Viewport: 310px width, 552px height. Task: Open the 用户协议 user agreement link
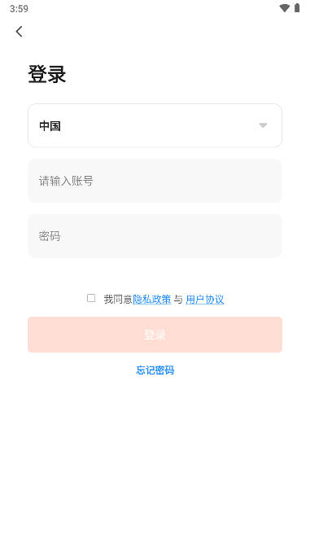tap(205, 300)
